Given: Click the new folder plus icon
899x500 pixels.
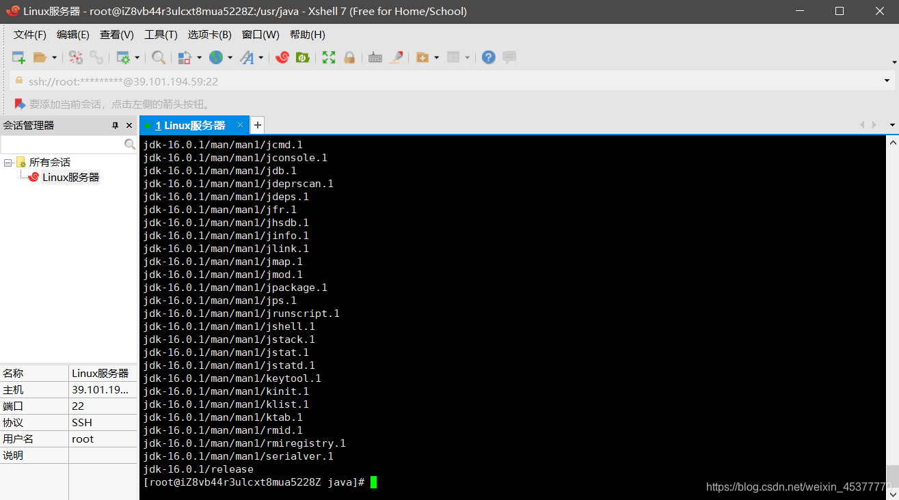Looking at the screenshot, I should pos(422,57).
